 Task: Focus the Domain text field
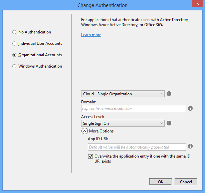pyautogui.click(x=133, y=109)
